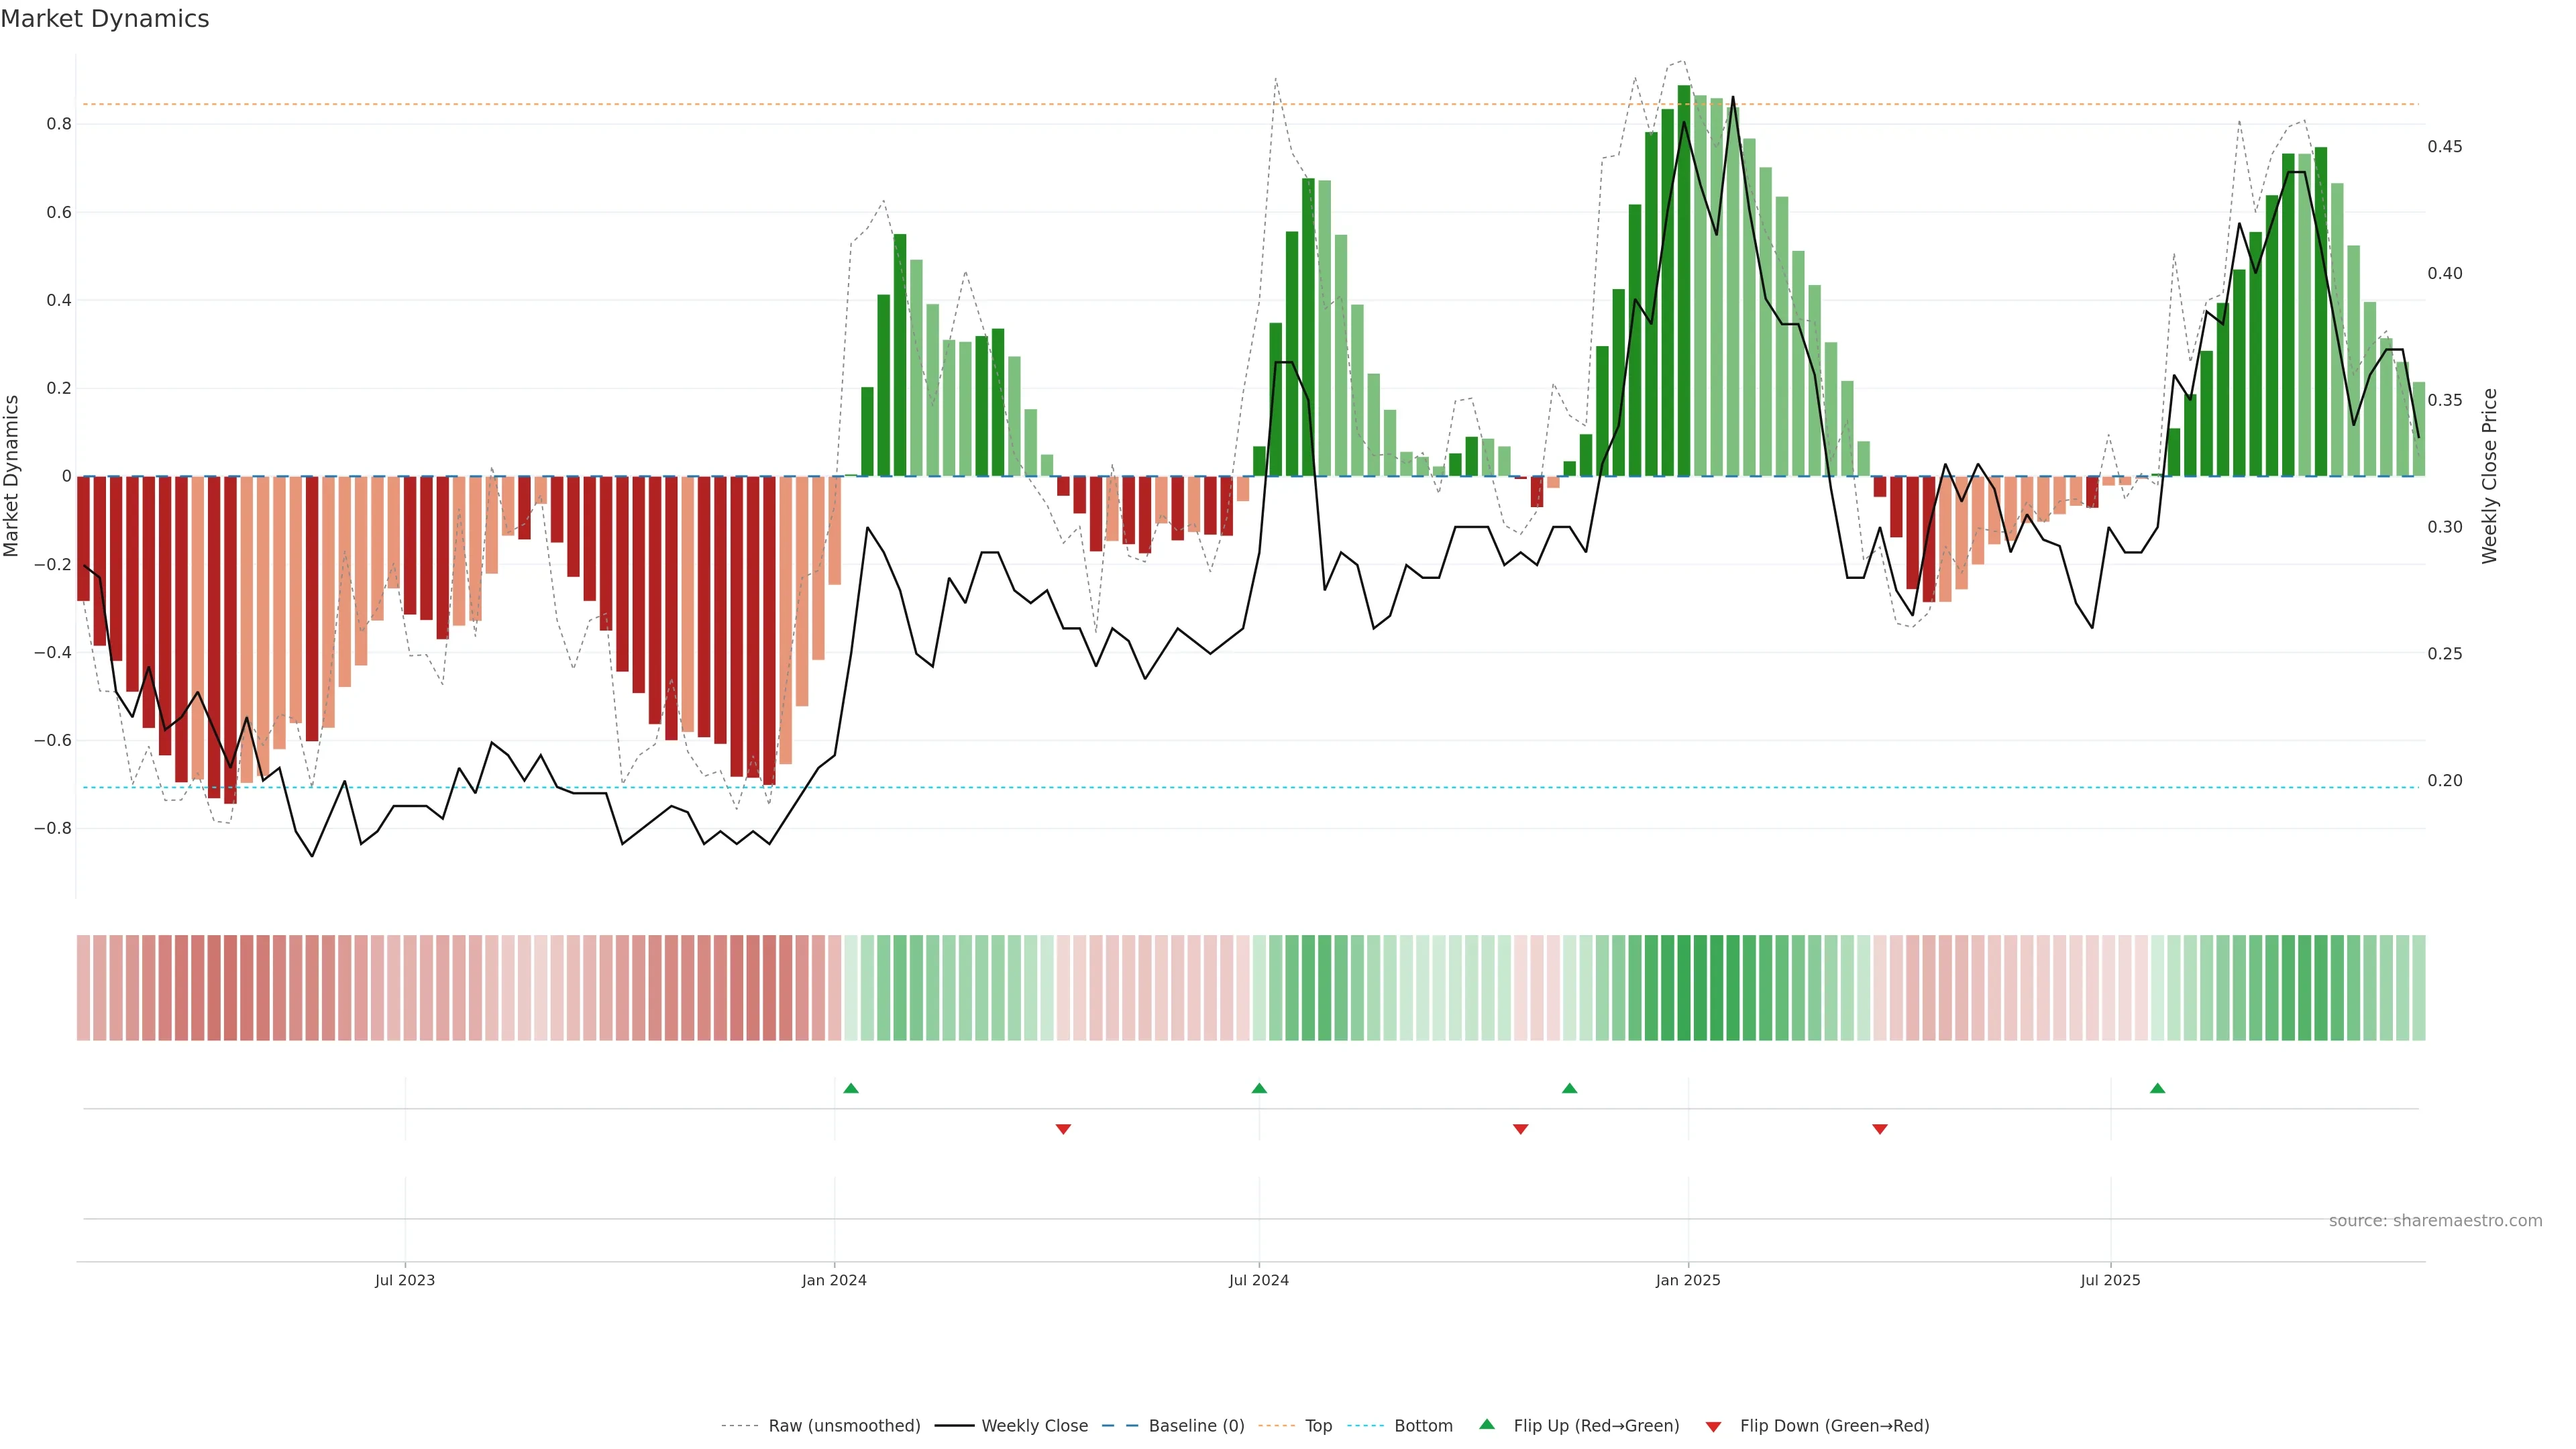Click the green Flip Up triangle at Jul 2024
The width and height of the screenshot is (2576, 1449).
(x=1259, y=1088)
